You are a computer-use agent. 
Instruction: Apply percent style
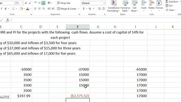(90, 9)
